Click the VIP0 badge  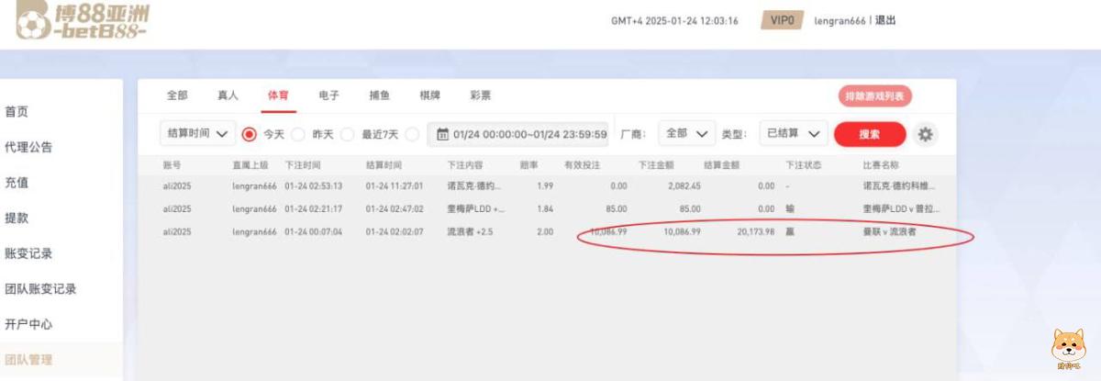783,21
